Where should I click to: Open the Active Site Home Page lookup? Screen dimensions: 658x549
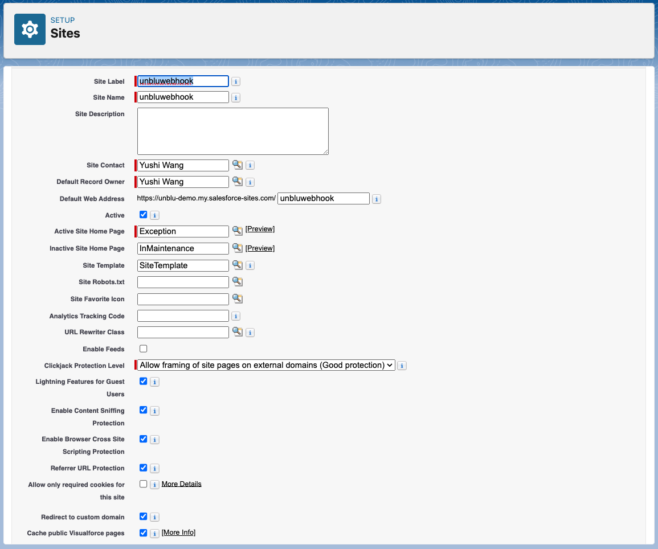(237, 231)
